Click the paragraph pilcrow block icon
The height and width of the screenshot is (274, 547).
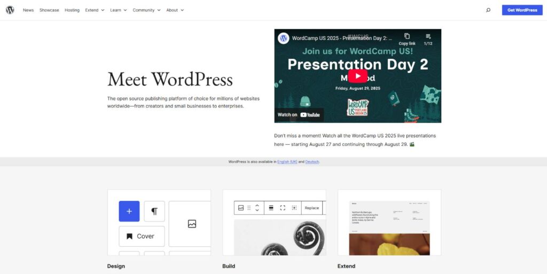tap(154, 211)
